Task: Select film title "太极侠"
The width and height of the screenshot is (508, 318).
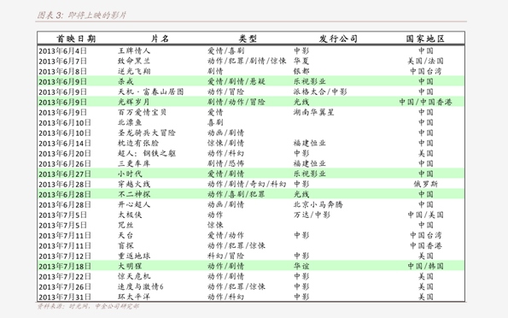Action: 130,215
